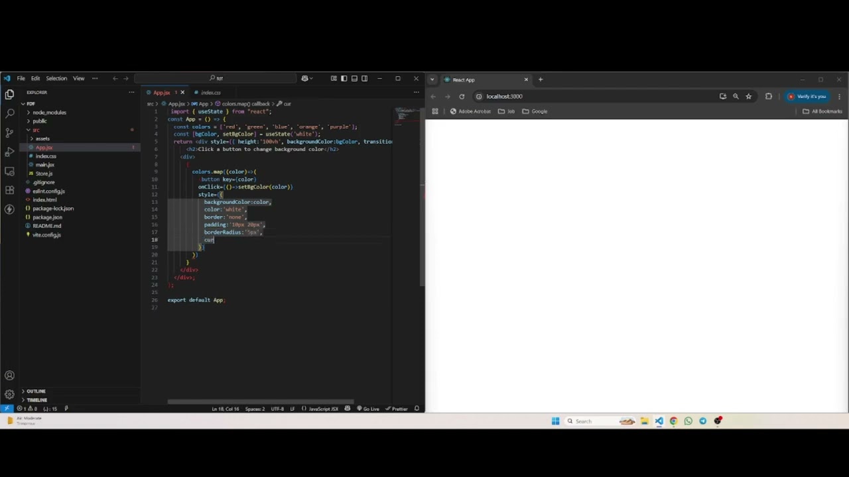This screenshot has height=477, width=849.
Task: Change the LF end of line sequence
Action: (x=293, y=409)
